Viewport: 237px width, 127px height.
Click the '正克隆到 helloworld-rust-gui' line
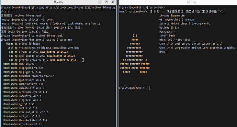(24, 15)
